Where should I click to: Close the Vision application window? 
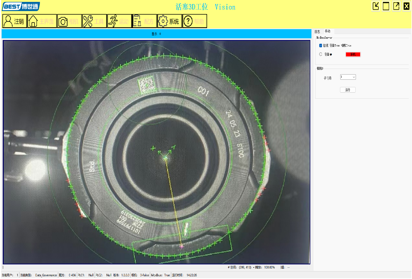pyautogui.click(x=407, y=6)
